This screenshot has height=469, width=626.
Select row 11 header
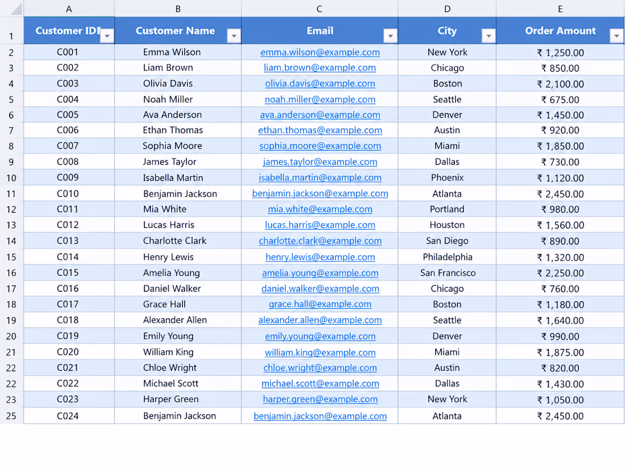(11, 194)
